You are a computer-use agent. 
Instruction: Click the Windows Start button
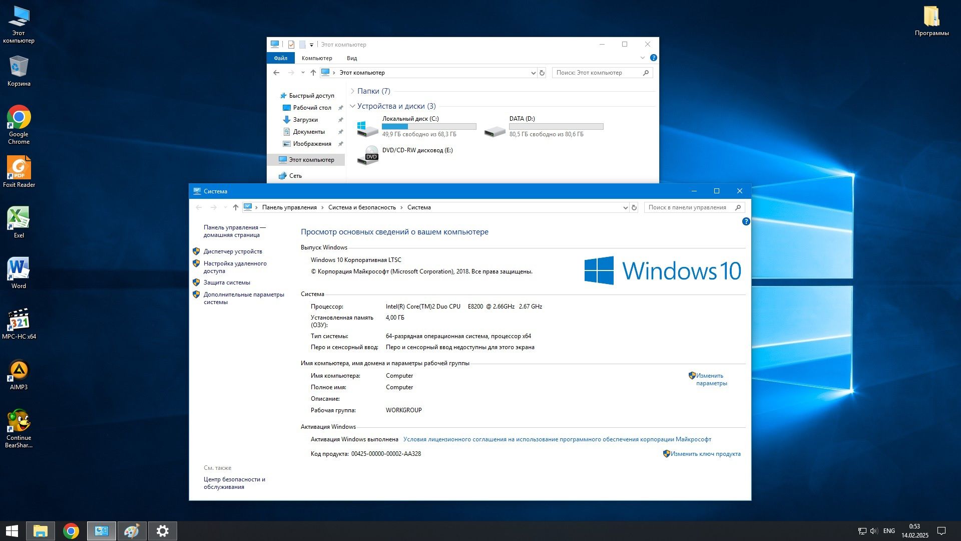(12, 531)
